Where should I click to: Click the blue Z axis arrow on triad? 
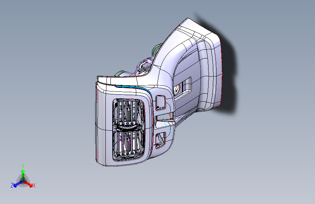[18, 184]
